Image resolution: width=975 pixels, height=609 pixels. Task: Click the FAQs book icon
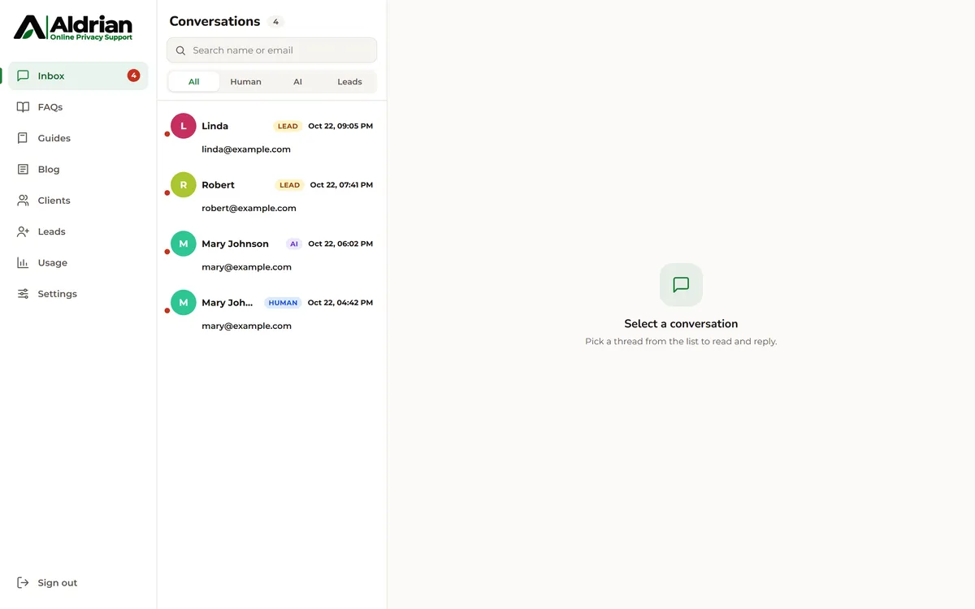[x=23, y=107]
